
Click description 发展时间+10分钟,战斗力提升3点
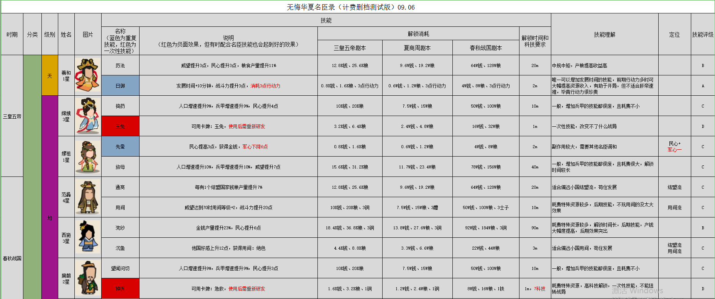[x=212, y=86]
